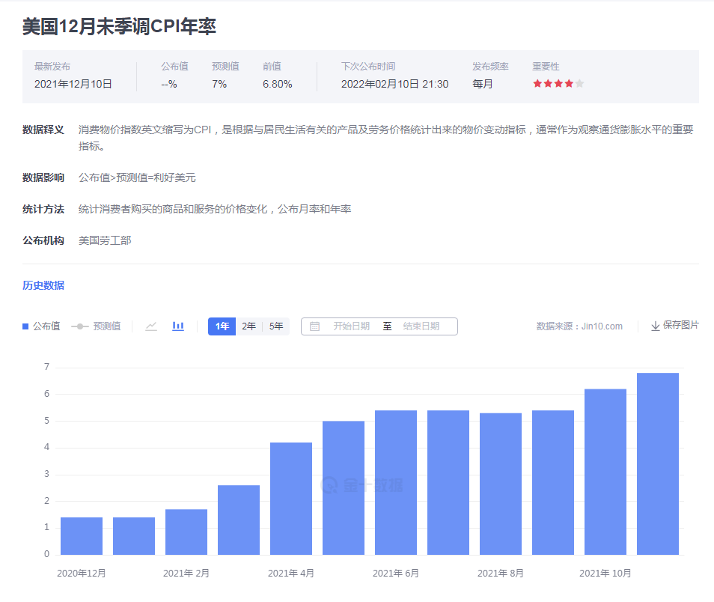This screenshot has height=602, width=714.
Task: Click the 2021年 10月 bar in chart
Action: 605,472
